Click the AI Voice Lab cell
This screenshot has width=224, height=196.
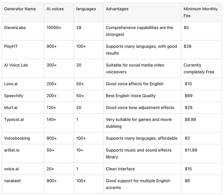pos(16,65)
